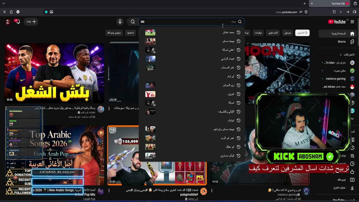The width and height of the screenshot is (359, 202).
Task: Select the محتوى جديد لك filter chip
Action: tap(114, 33)
